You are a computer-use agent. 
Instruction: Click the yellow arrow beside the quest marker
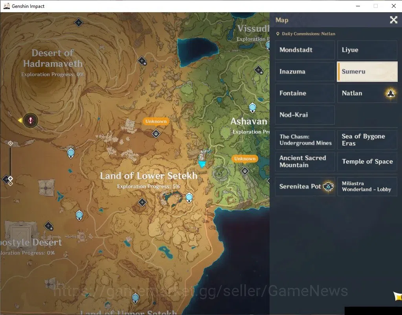pyautogui.click(x=20, y=120)
